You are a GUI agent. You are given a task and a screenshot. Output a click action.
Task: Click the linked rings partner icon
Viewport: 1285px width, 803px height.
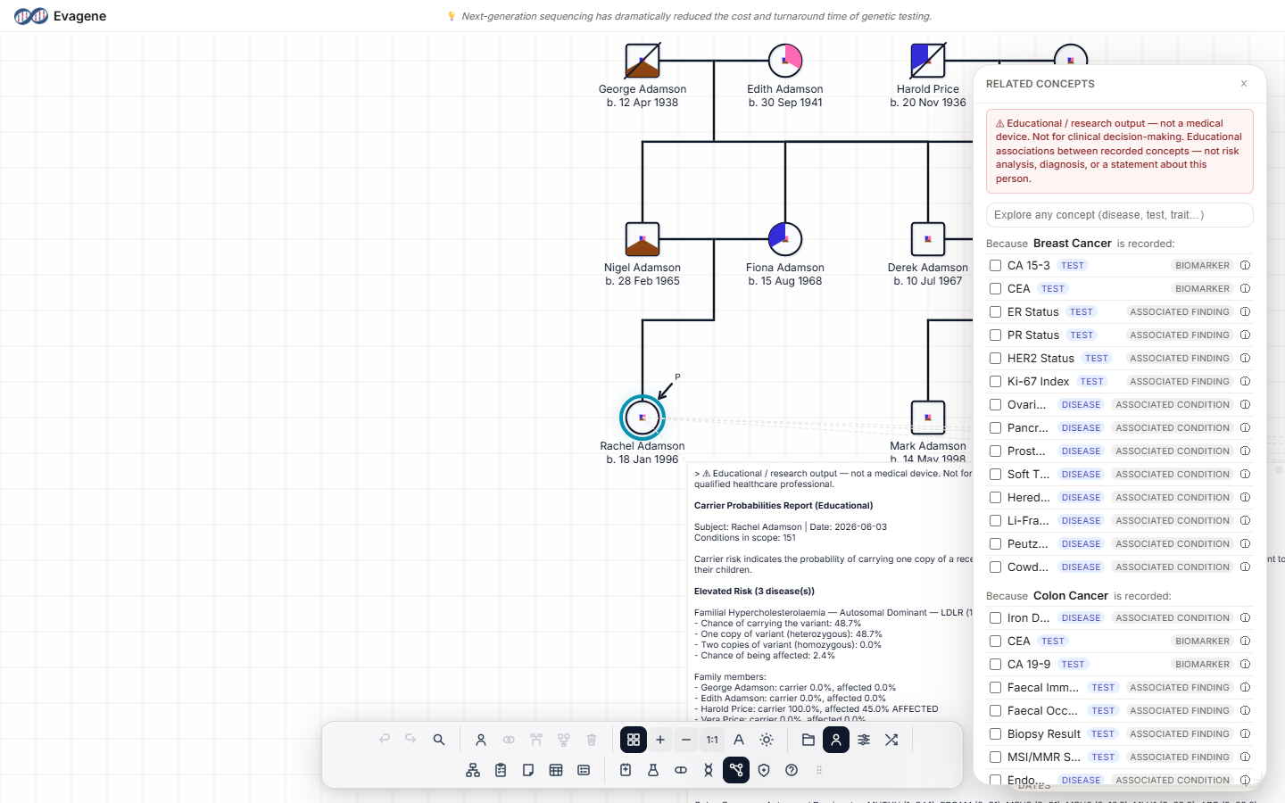click(x=509, y=740)
